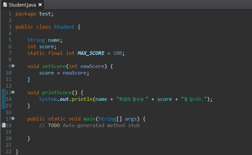
Task: Click the String type of the name field
Action: (x=36, y=40)
